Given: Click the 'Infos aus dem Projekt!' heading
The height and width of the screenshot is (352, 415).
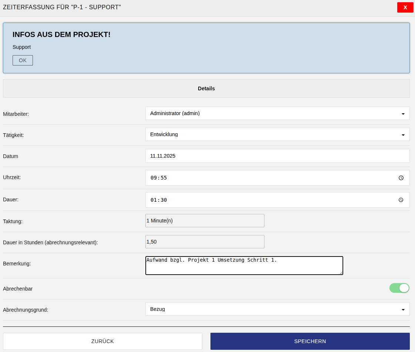Looking at the screenshot, I should 61,34.
